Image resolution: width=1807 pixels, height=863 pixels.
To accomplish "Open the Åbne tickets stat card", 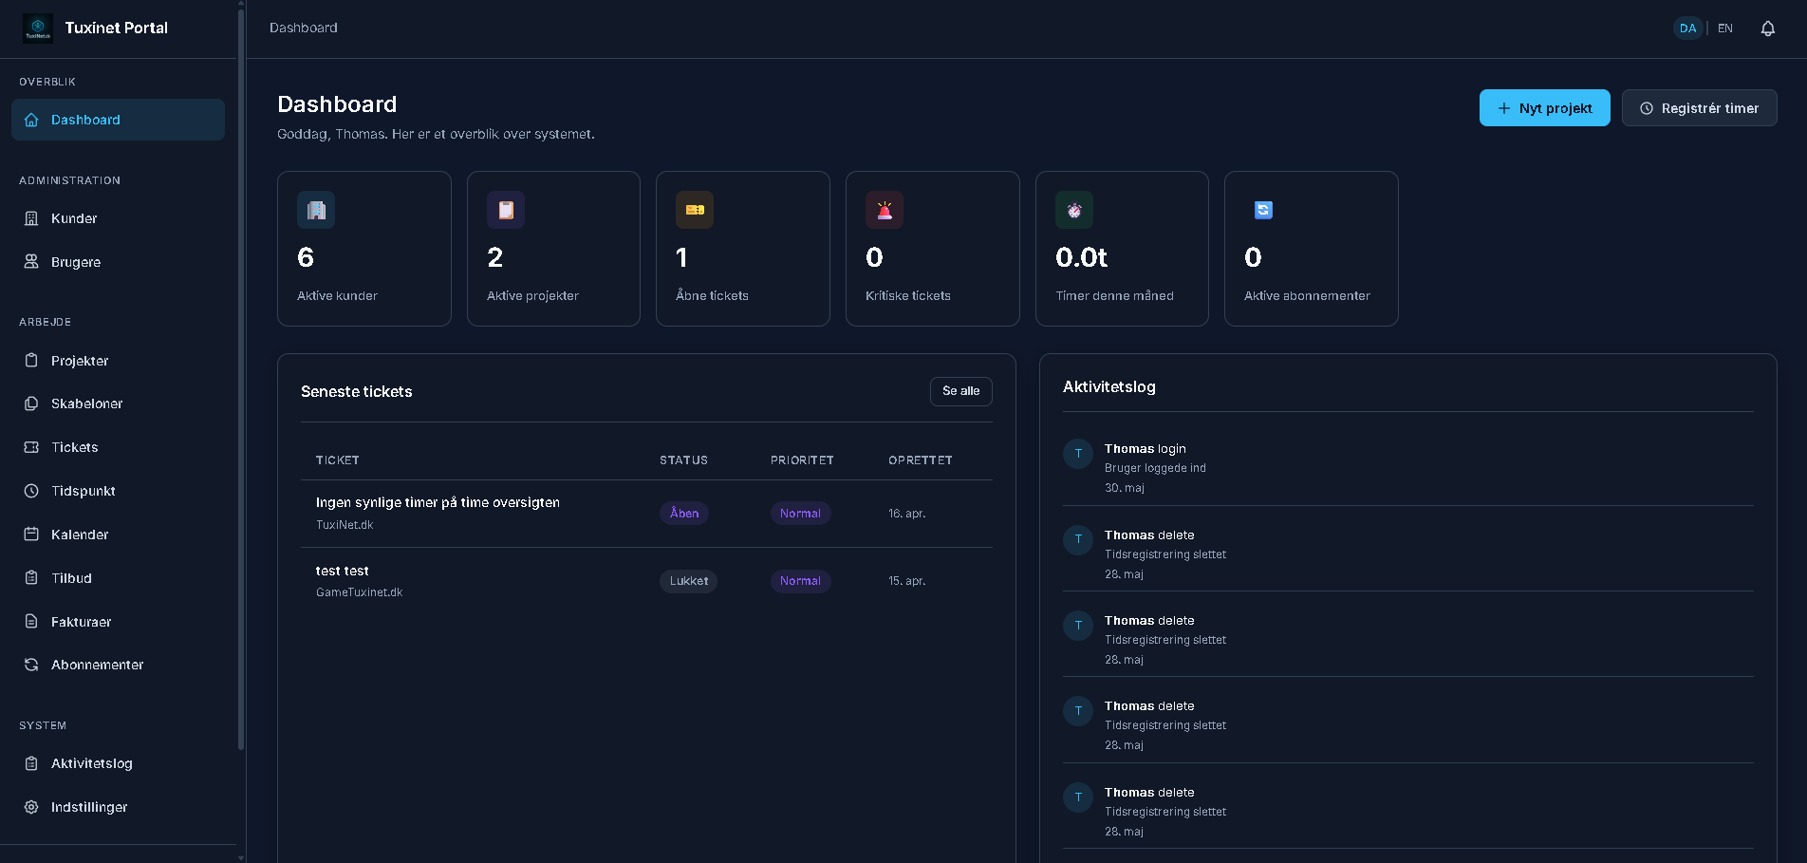I will pos(743,249).
